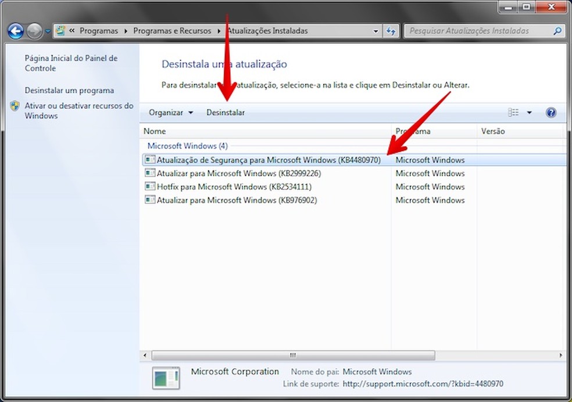Select update KB2999226 row
The width and height of the screenshot is (572, 402).
(x=354, y=173)
